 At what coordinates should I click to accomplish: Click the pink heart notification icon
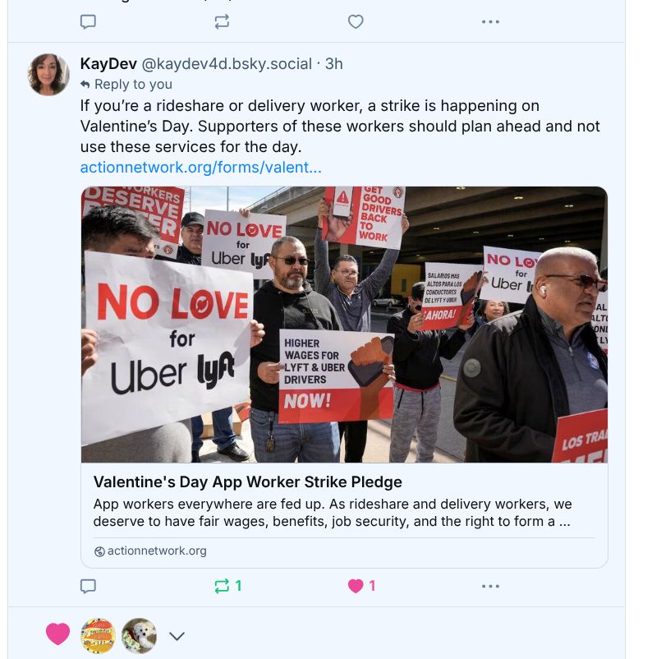pyautogui.click(x=57, y=634)
